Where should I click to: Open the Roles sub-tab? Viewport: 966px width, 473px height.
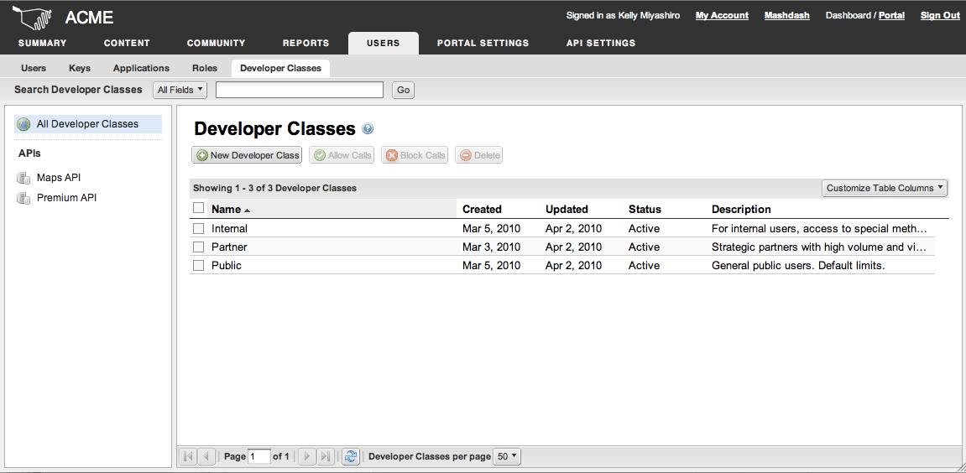[205, 69]
